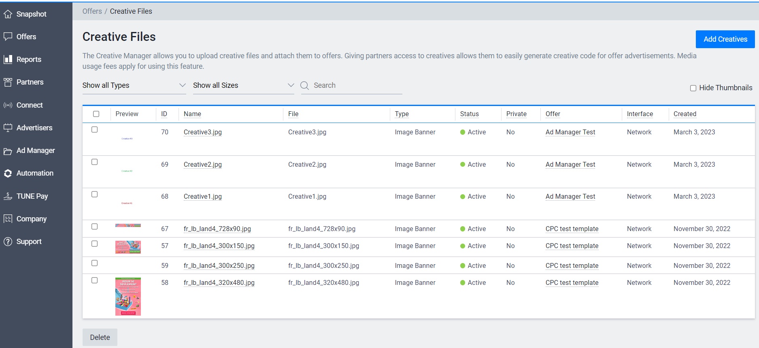Screen dimensions: 759x348
Task: Select checkbox for fr_lb_land4_300x150.jpg
Action: click(94, 244)
